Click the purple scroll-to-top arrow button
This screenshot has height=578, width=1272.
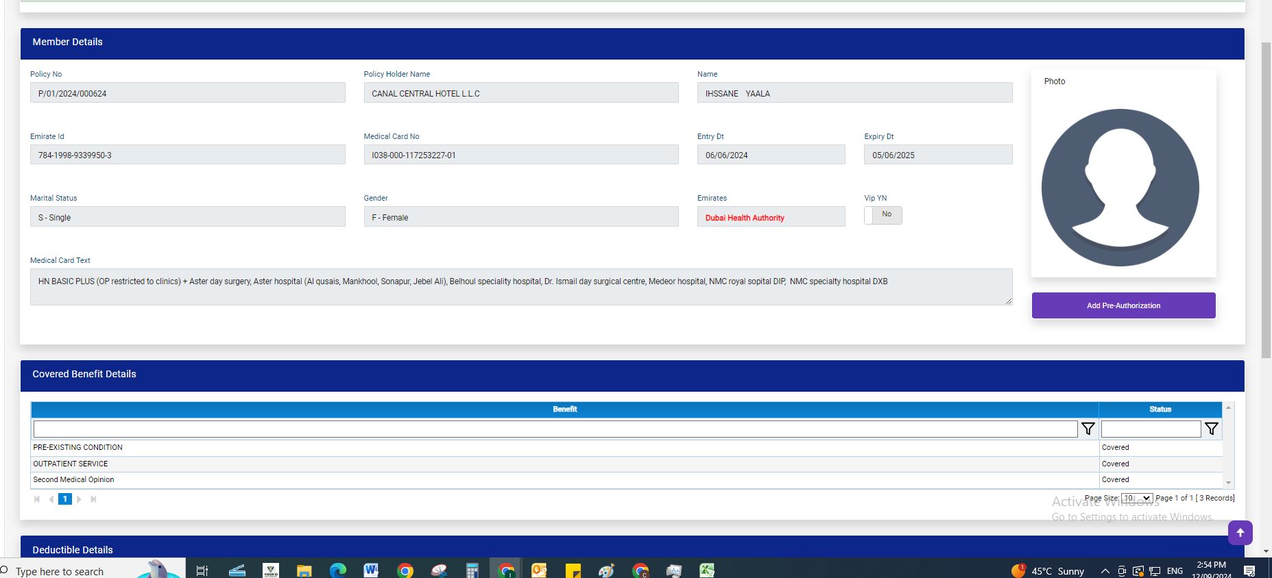[1240, 533]
